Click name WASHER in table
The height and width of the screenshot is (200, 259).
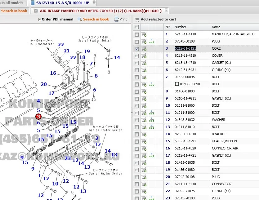pyautogui.click(x=219, y=120)
